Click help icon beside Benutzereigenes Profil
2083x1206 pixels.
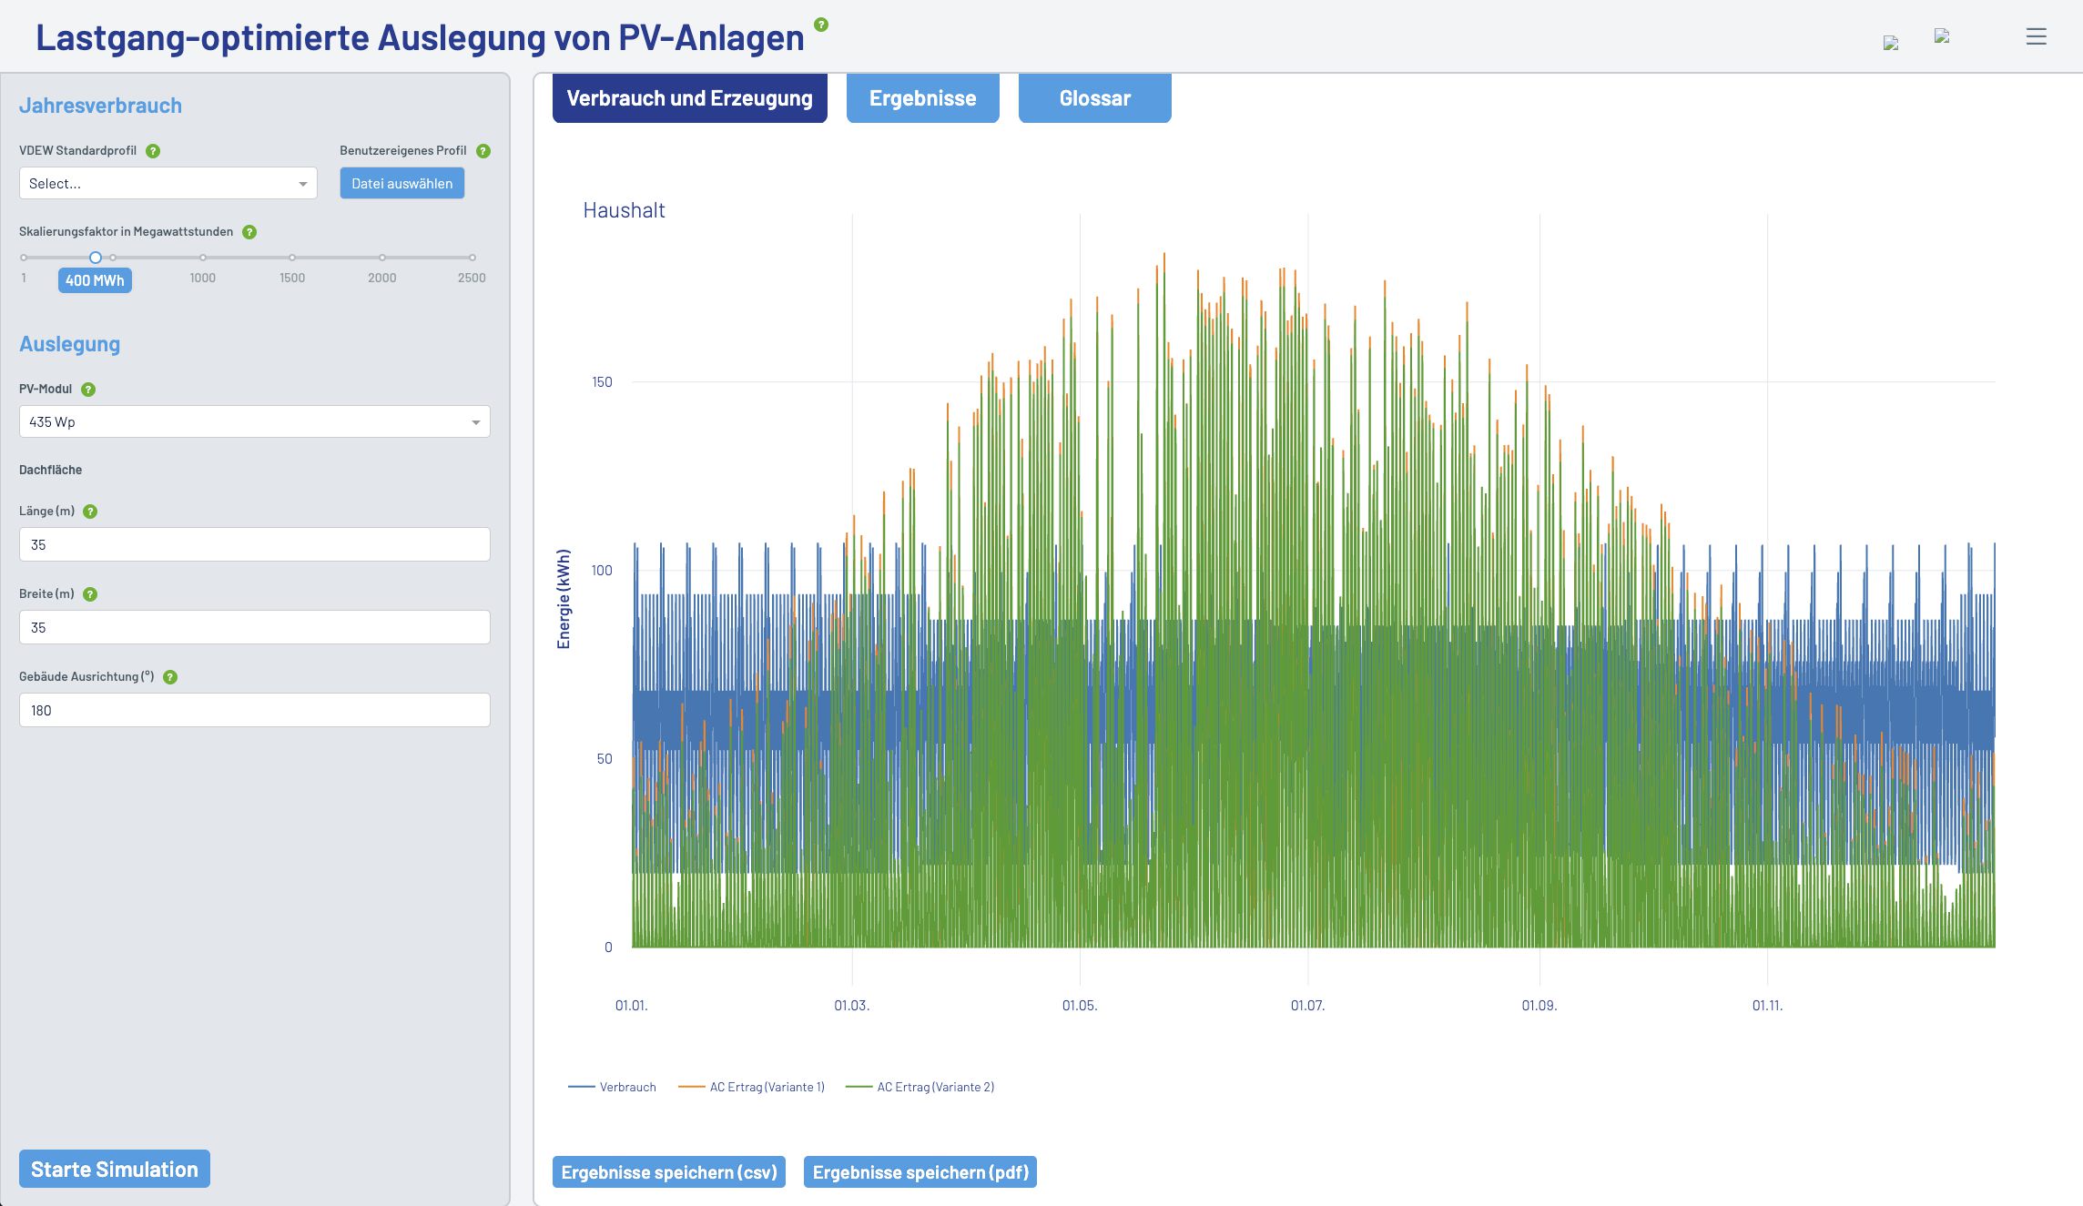click(x=483, y=151)
